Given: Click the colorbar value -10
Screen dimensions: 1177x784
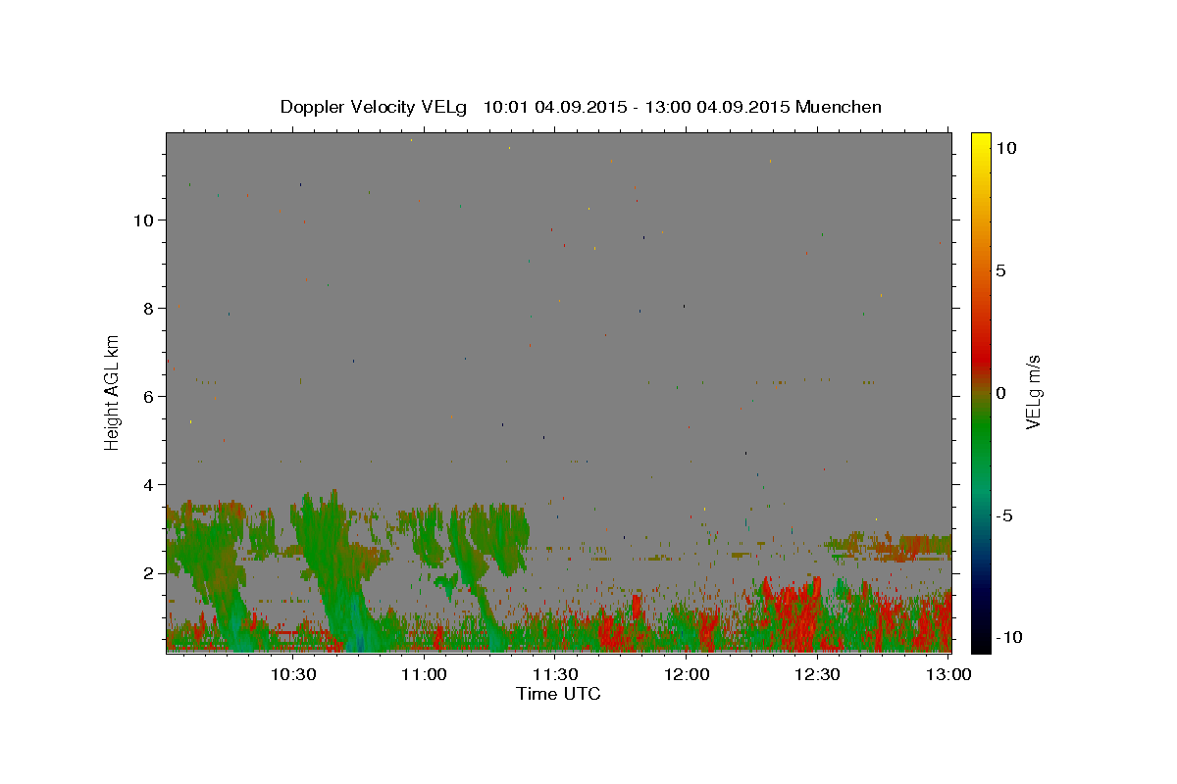Looking at the screenshot, I should (1008, 638).
